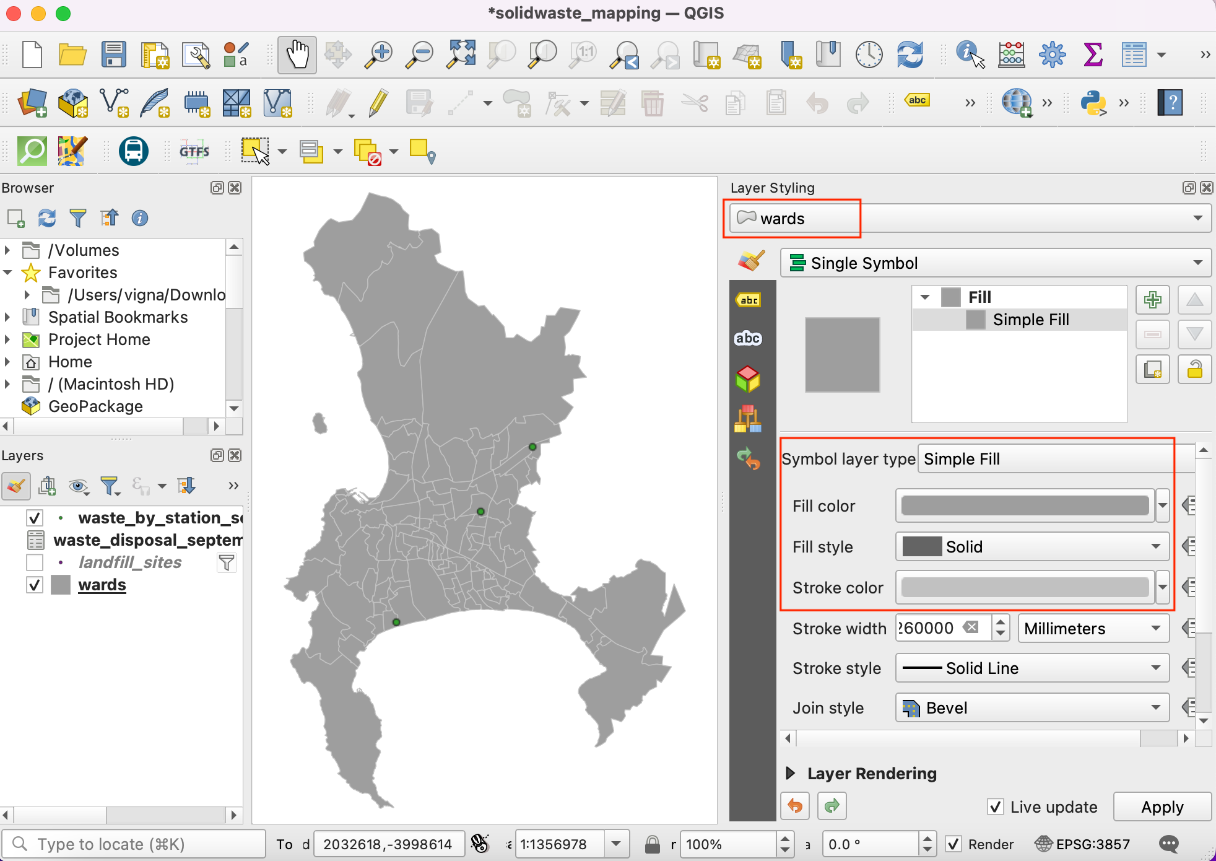1216x861 pixels.
Task: Open the Identify Features tool
Action: (x=969, y=55)
